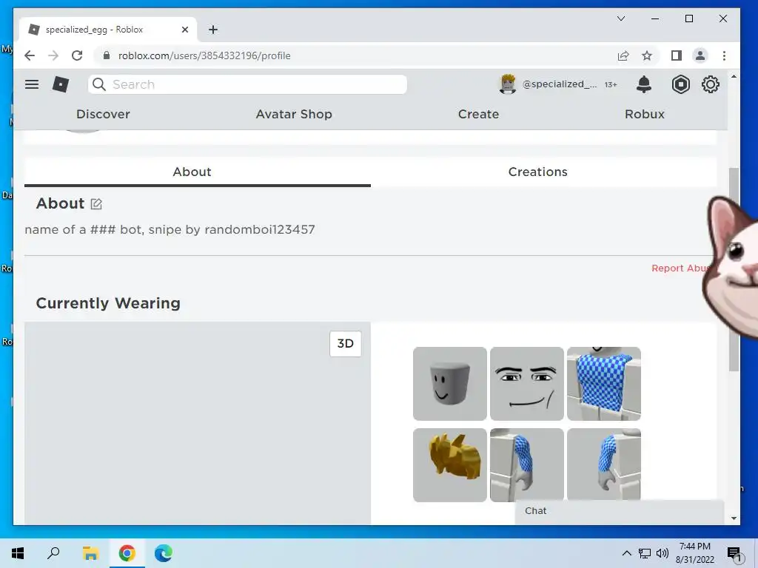Open the Chrome profile avatar icon
The width and height of the screenshot is (758, 568).
[700, 55]
